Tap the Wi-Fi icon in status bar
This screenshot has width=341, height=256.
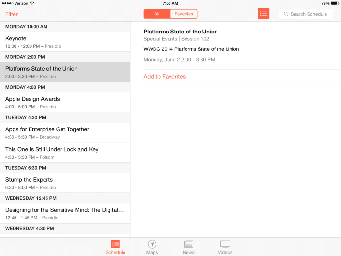pyautogui.click(x=32, y=3)
